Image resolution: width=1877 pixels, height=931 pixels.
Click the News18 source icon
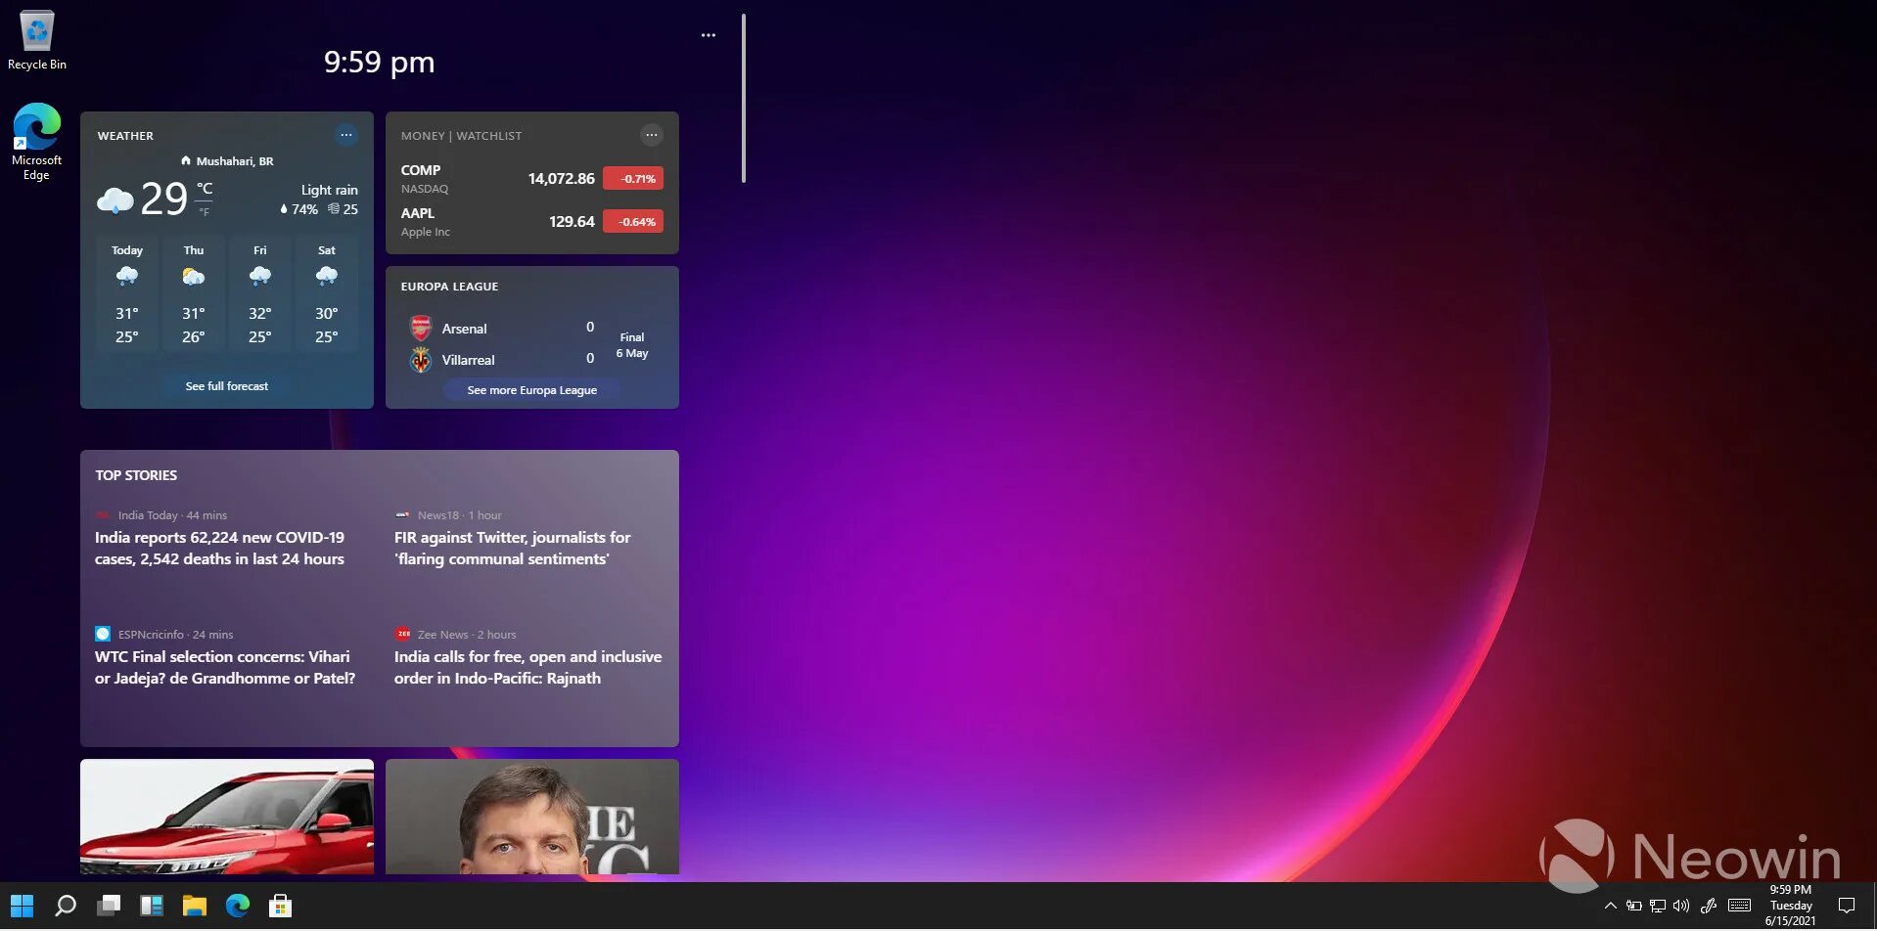point(402,514)
